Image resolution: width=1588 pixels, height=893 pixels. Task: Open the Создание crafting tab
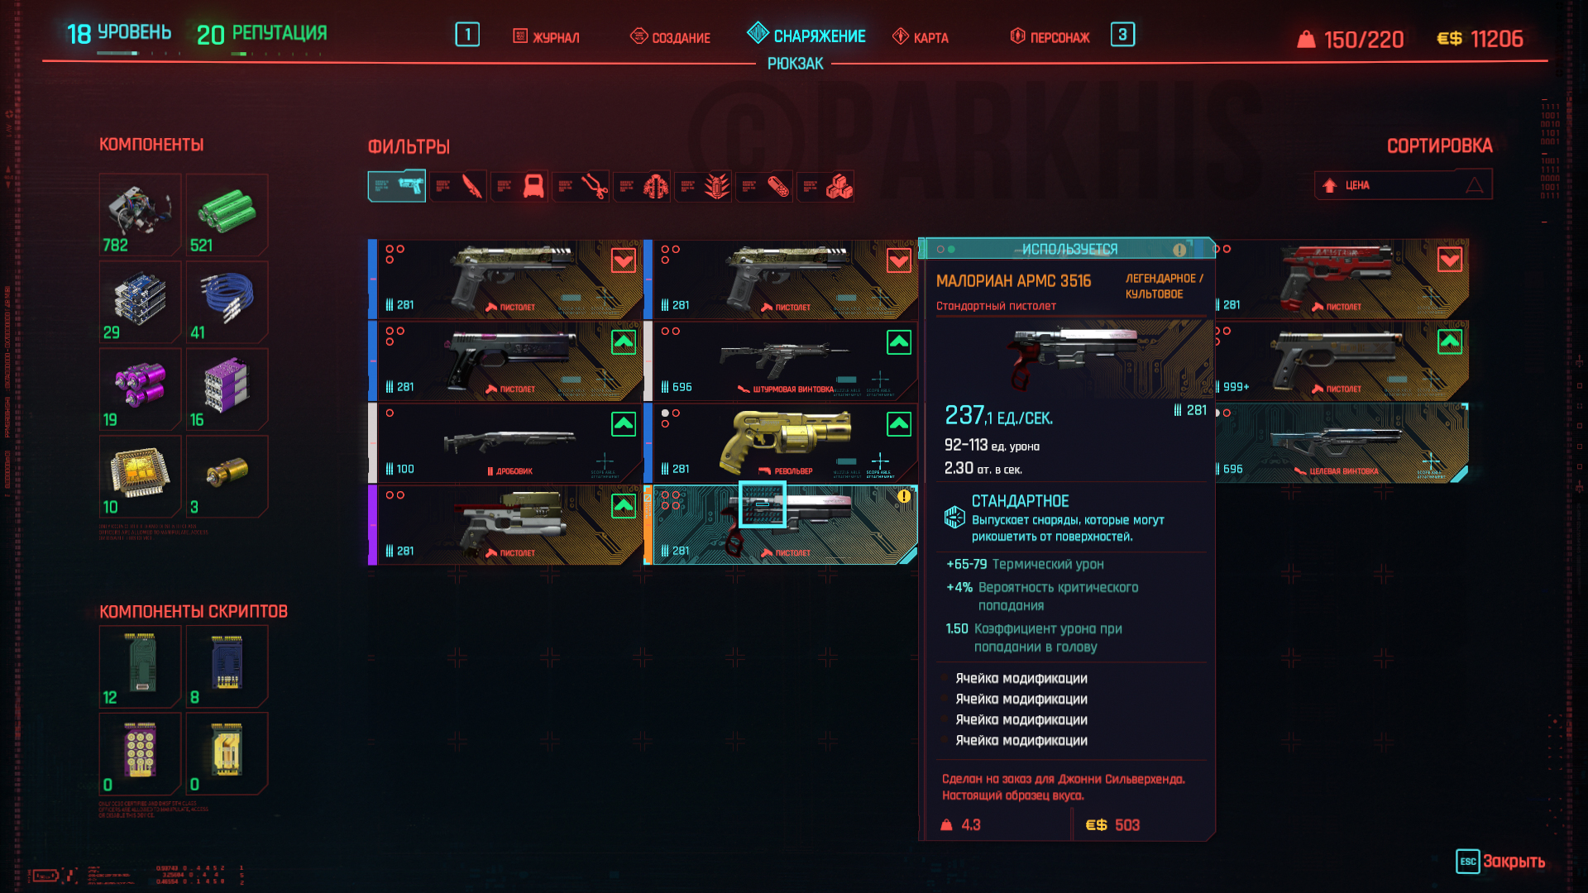671,37
